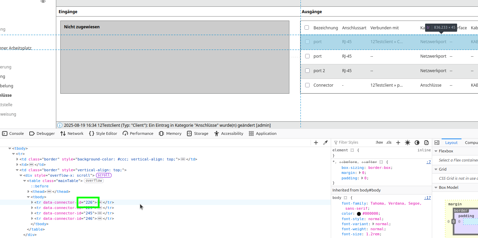Expand the padding shorthand property arrow
This screenshot has width=478, height=238.
(362, 178)
